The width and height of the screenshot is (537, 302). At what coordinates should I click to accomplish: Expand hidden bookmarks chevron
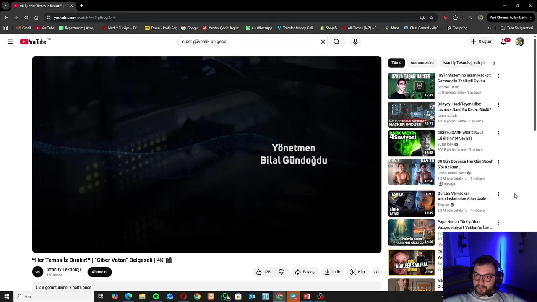[x=489, y=28]
